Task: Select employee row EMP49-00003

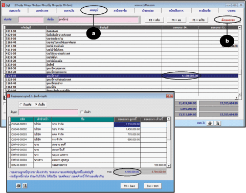Action: 89,155
